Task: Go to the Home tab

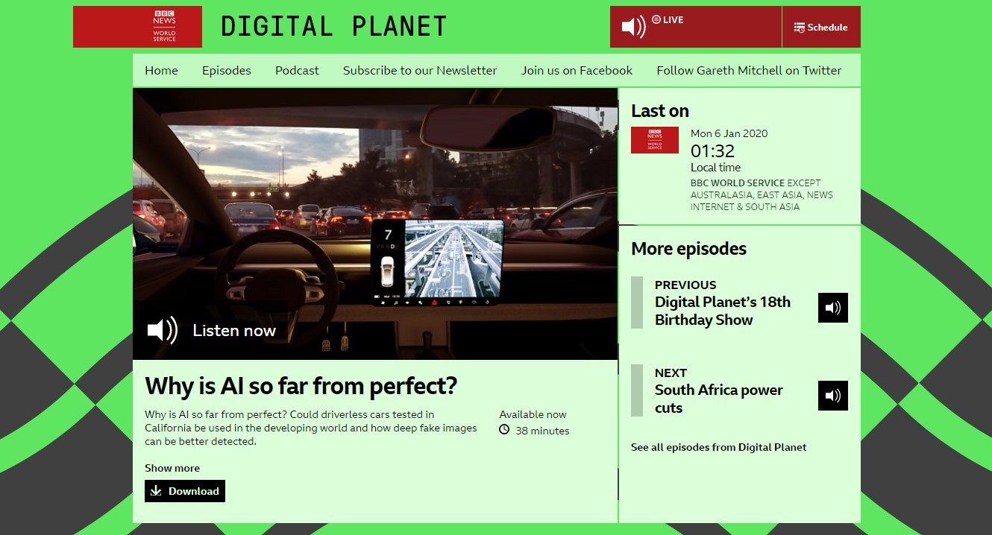Action: [161, 71]
